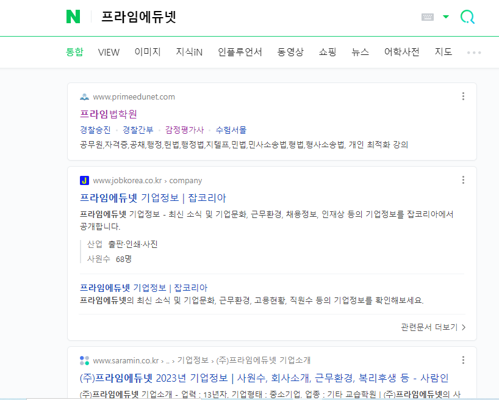The image size is (499, 400).
Task: Open options menu for JobKorea result
Action: pyautogui.click(x=463, y=180)
